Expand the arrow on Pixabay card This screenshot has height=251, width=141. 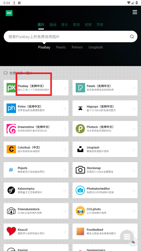tap(65, 88)
